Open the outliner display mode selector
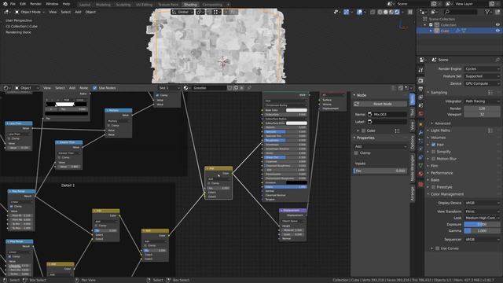The width and height of the screenshot is (503, 283). (x=435, y=12)
